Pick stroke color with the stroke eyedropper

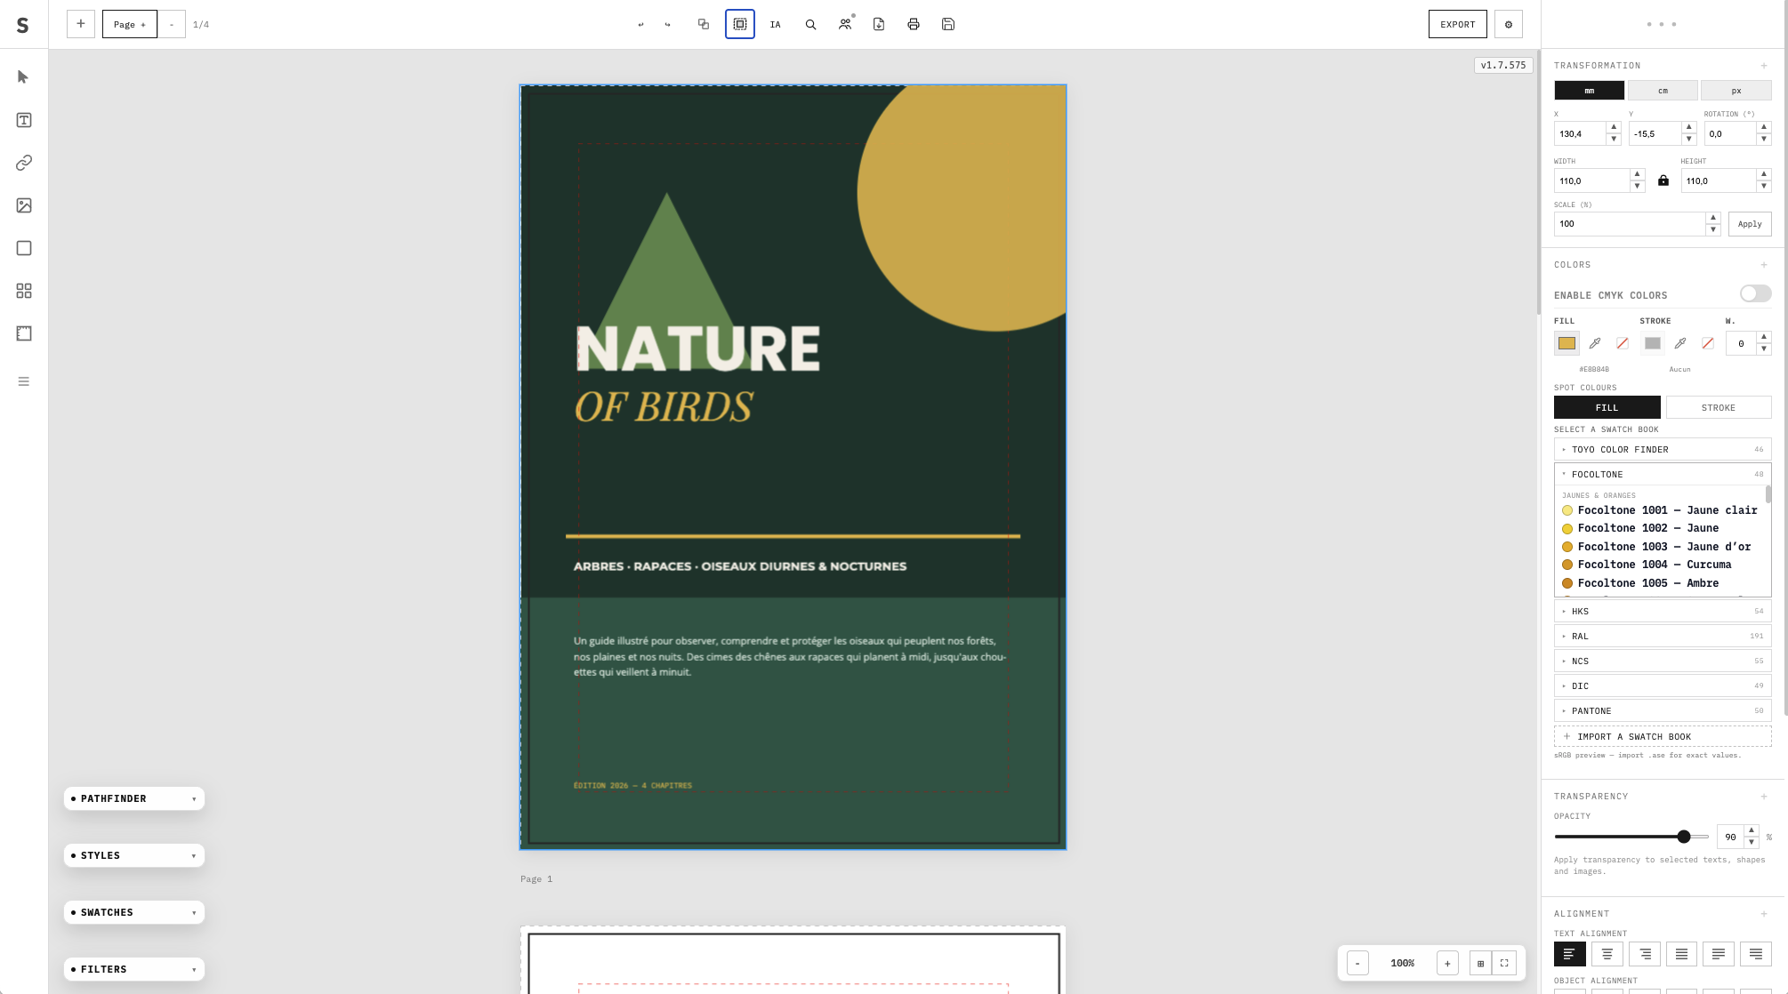pyautogui.click(x=1680, y=343)
